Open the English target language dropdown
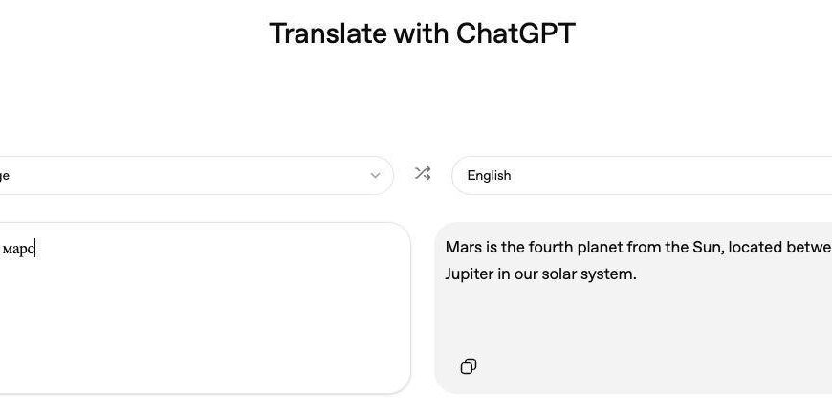 (x=641, y=176)
